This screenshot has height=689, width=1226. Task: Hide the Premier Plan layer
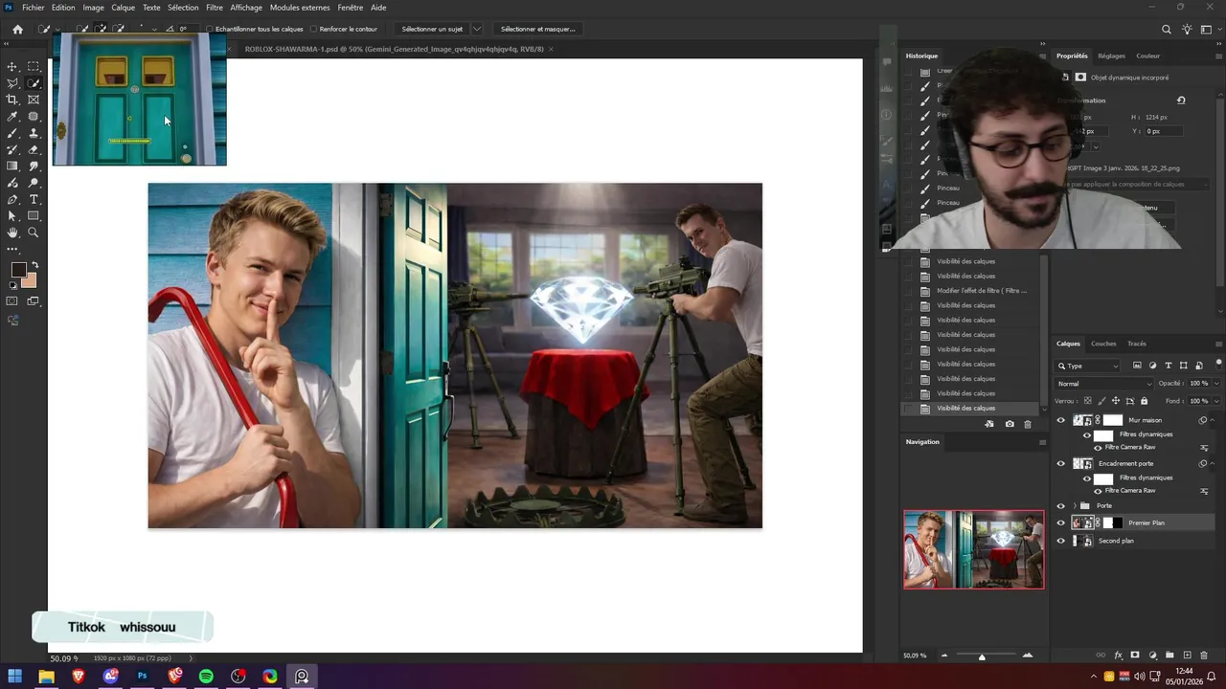point(1060,522)
